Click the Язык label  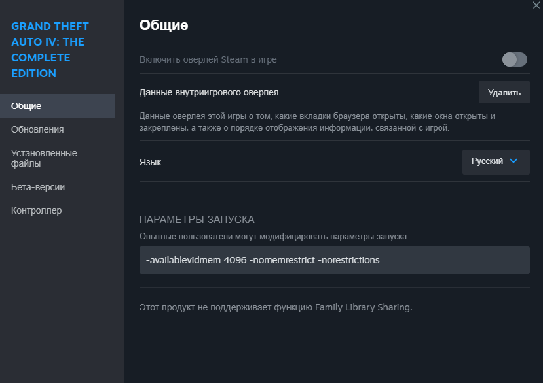(150, 162)
